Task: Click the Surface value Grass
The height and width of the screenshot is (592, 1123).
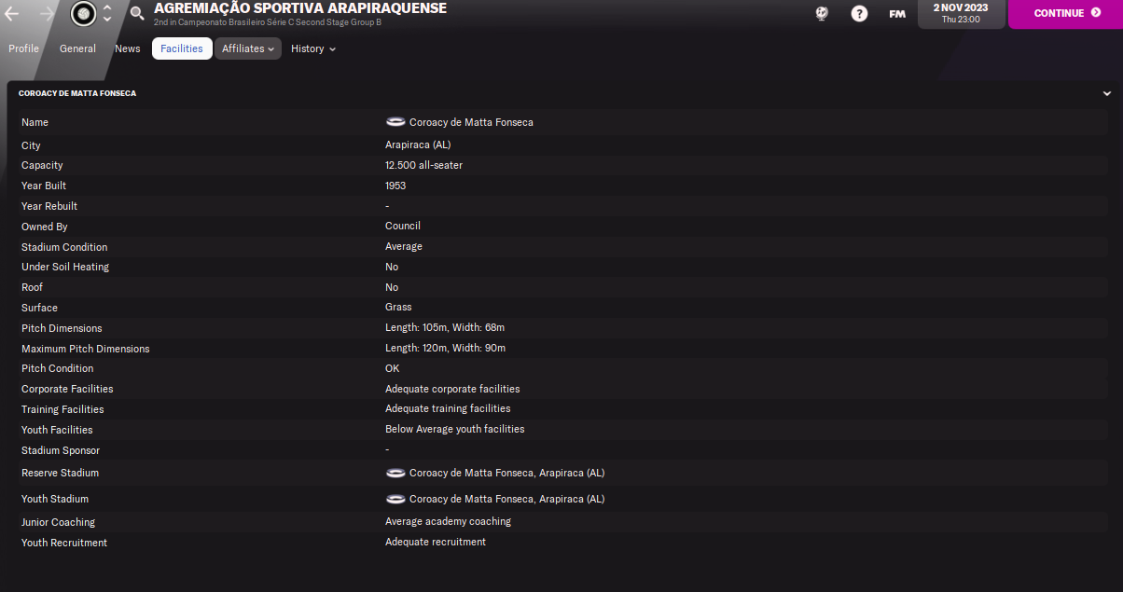Action: (x=398, y=307)
